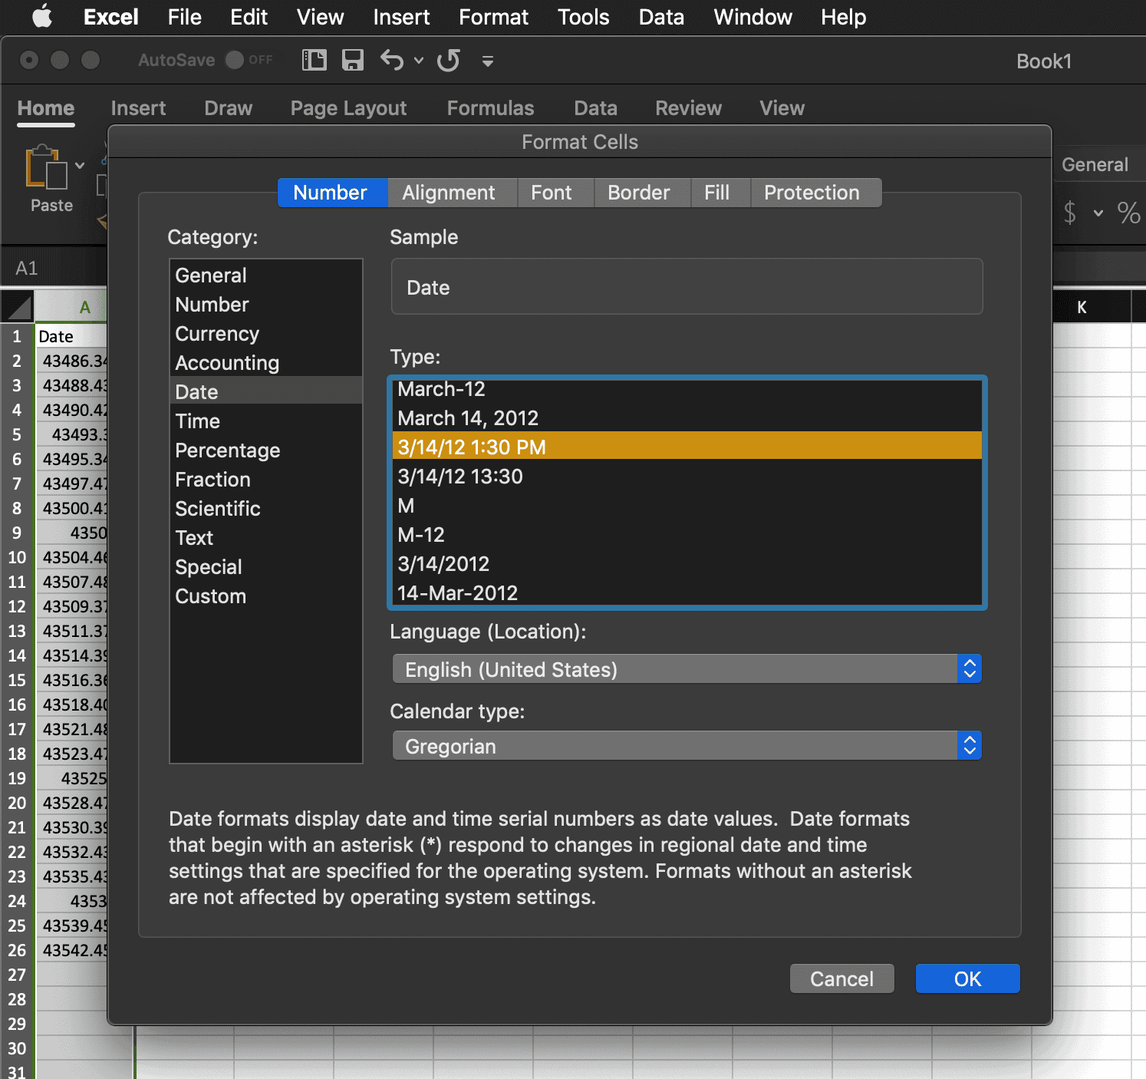Screen dimensions: 1146x1079
Task: Click the Save icon in title bar
Action: coord(352,60)
